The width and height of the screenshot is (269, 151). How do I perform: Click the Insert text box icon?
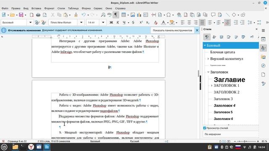click(x=145, y=15)
